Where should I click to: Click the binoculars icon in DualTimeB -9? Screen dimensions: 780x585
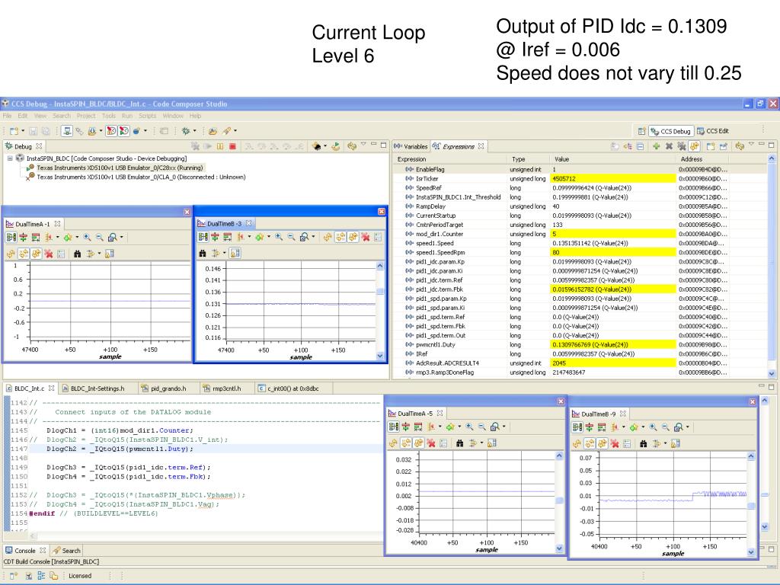coord(643,443)
